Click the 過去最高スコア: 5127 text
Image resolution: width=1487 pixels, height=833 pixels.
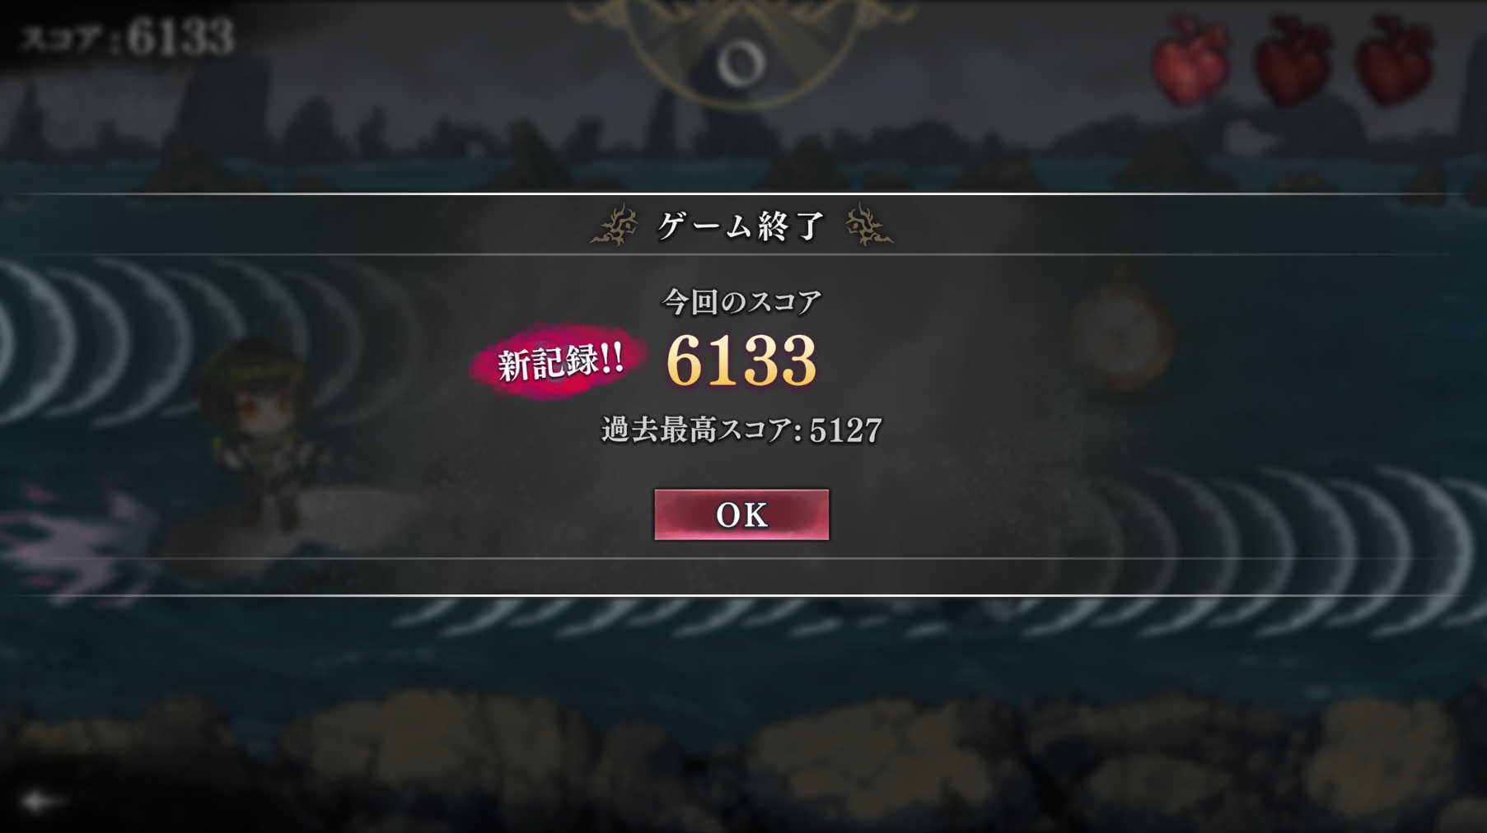[741, 430]
